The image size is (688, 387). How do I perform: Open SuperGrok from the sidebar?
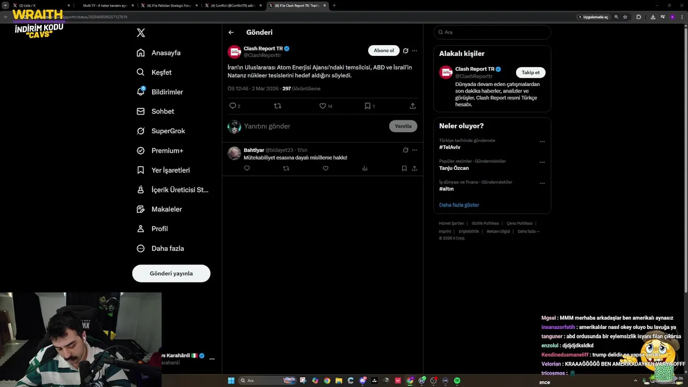coord(161,131)
